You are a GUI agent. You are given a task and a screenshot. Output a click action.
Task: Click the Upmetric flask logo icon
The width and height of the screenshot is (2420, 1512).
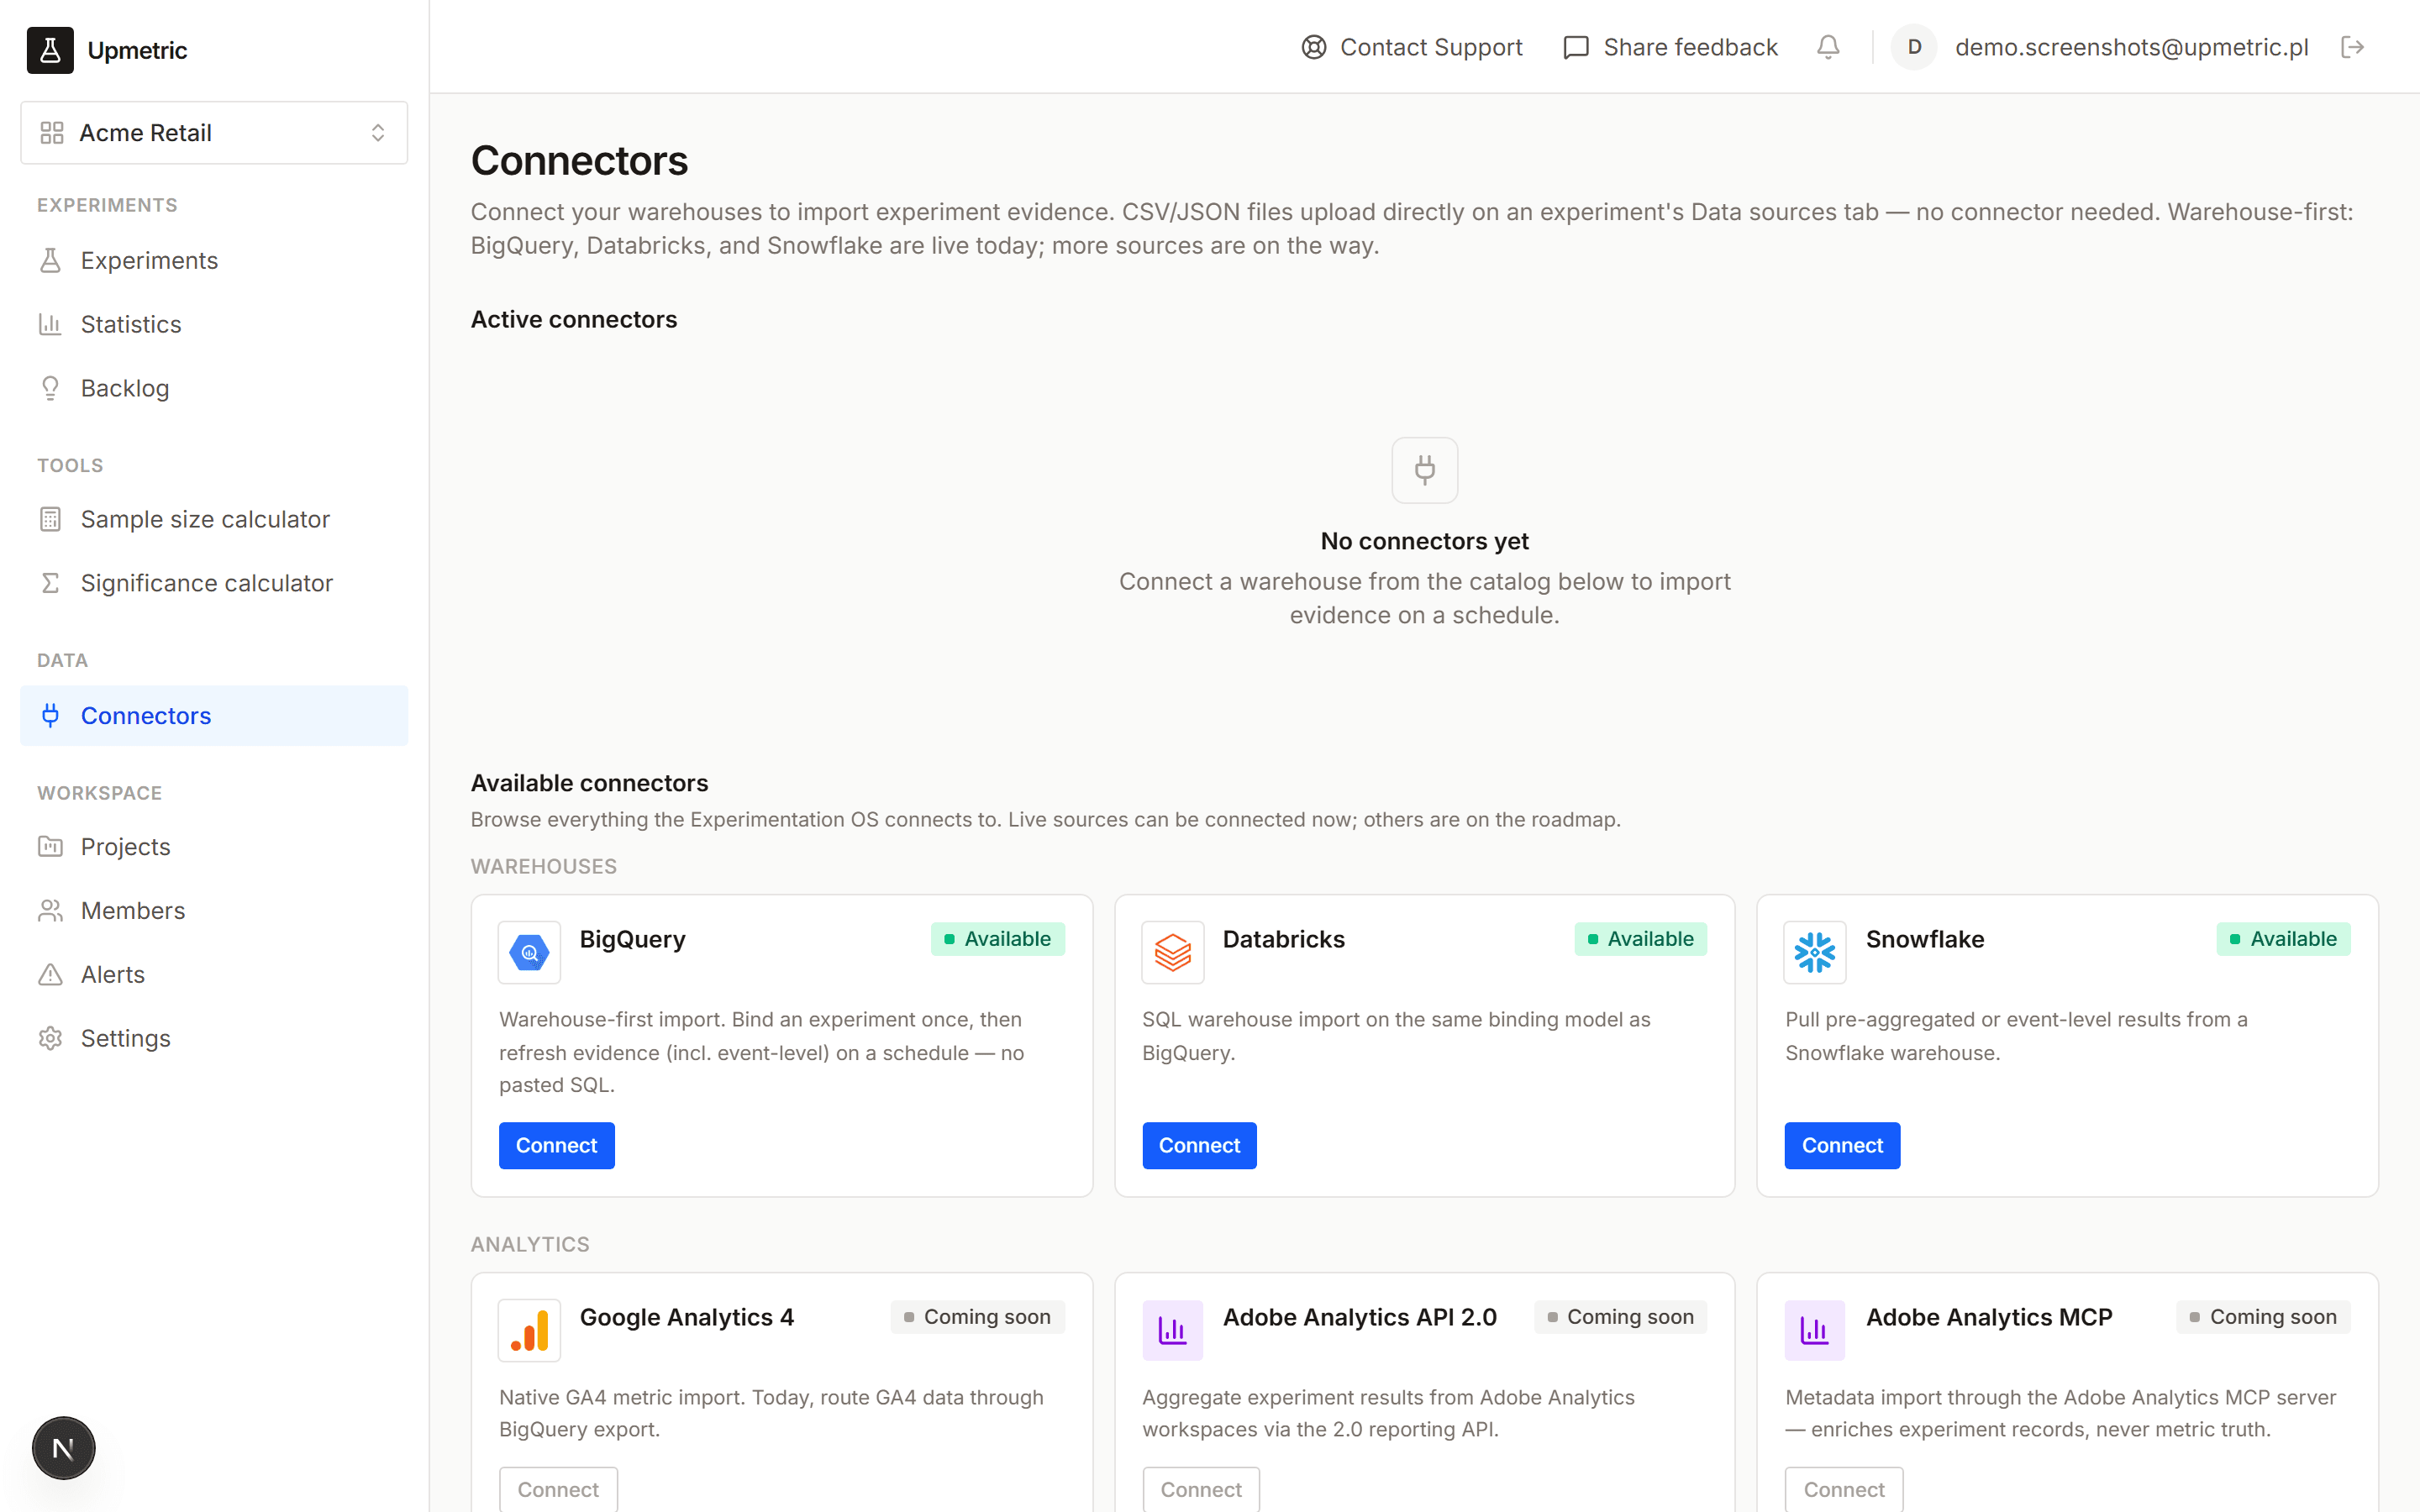(x=50, y=50)
